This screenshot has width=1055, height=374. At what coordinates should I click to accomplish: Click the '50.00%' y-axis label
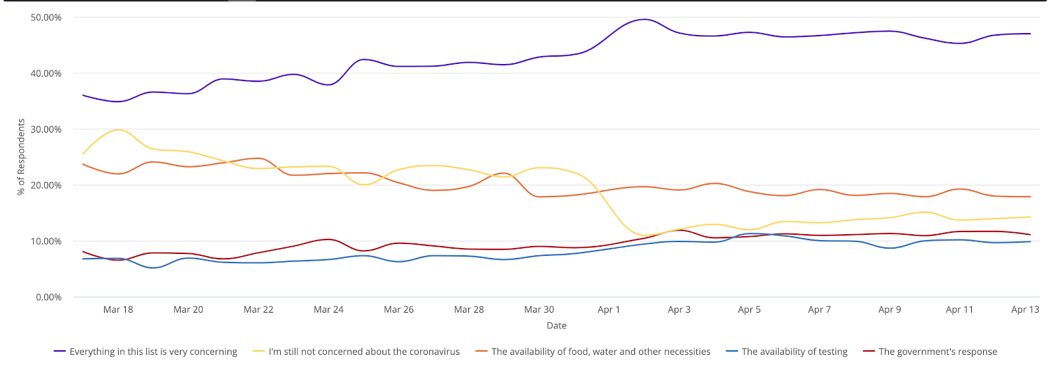point(46,17)
